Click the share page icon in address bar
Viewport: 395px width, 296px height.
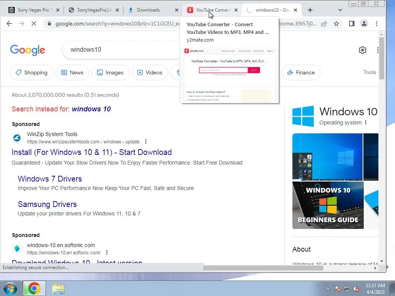tap(324, 24)
